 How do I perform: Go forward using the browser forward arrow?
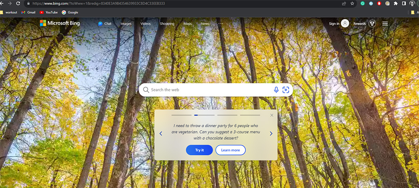point(10,3)
